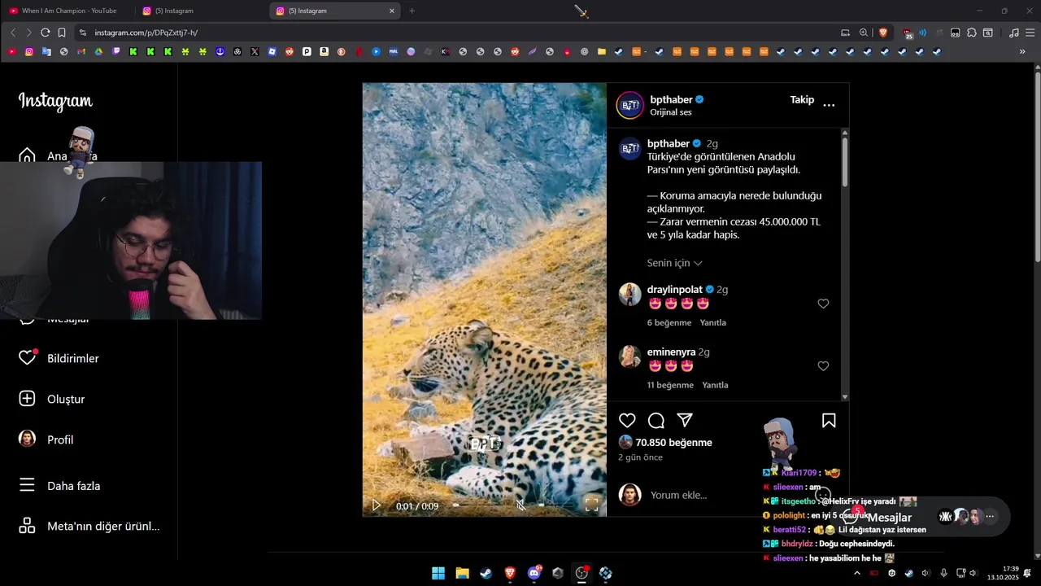Open eminenyra's profile from the comment
1041x586 pixels.
(671, 352)
